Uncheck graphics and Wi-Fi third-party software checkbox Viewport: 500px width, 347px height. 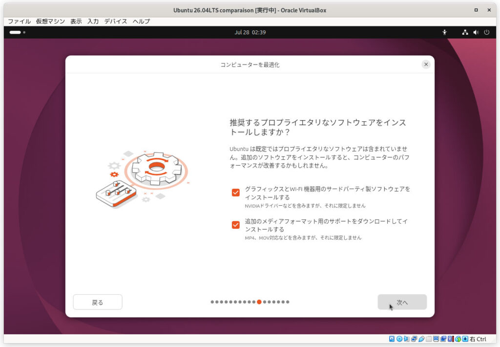(236, 193)
